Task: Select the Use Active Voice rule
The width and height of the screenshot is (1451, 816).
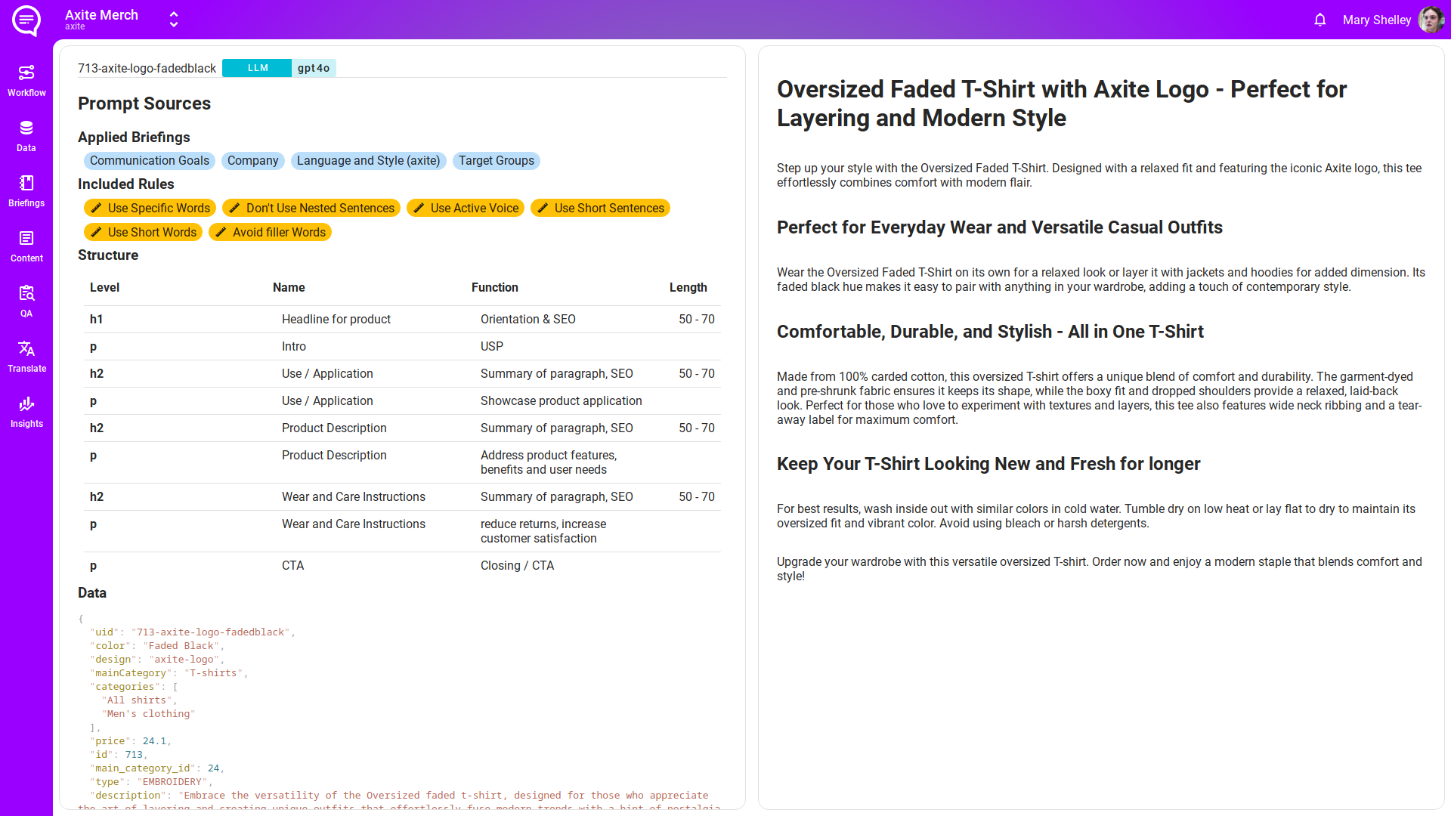Action: (466, 209)
